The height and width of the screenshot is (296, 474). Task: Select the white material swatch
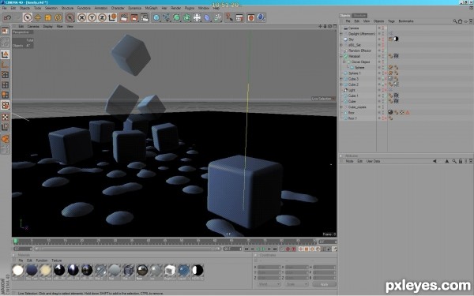18,270
